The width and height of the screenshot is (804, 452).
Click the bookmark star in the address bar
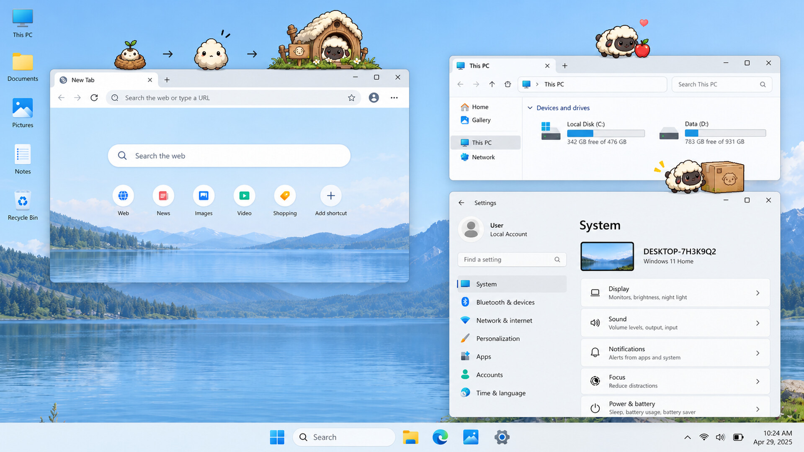[351, 98]
